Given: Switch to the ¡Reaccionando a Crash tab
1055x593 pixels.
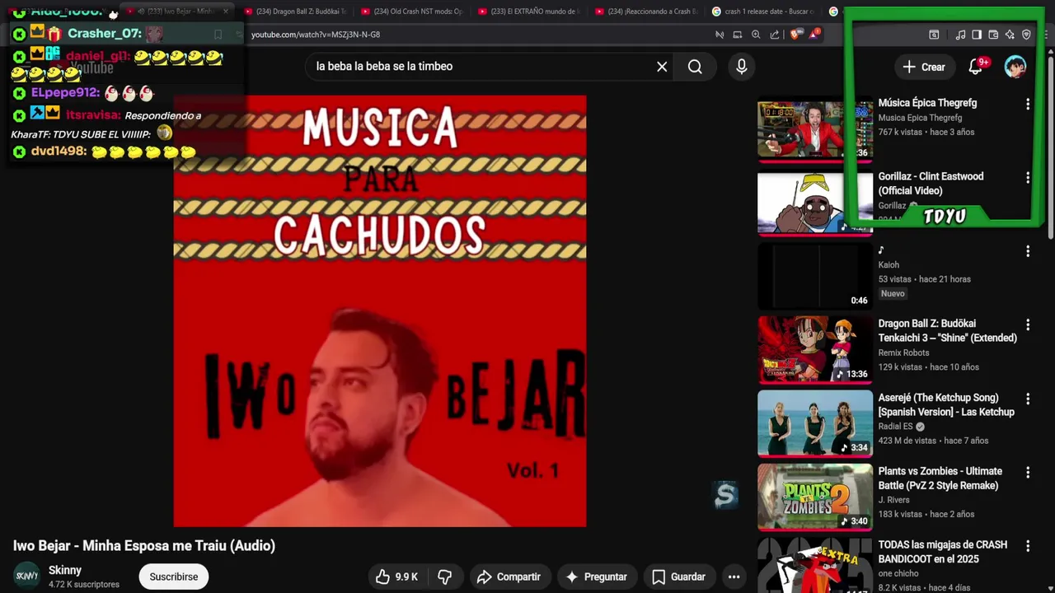Looking at the screenshot, I should 648,12.
